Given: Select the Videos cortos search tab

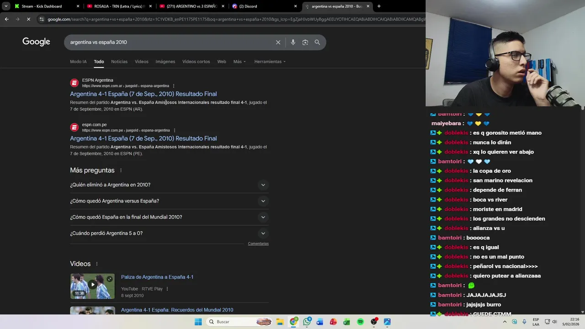Looking at the screenshot, I should (196, 62).
